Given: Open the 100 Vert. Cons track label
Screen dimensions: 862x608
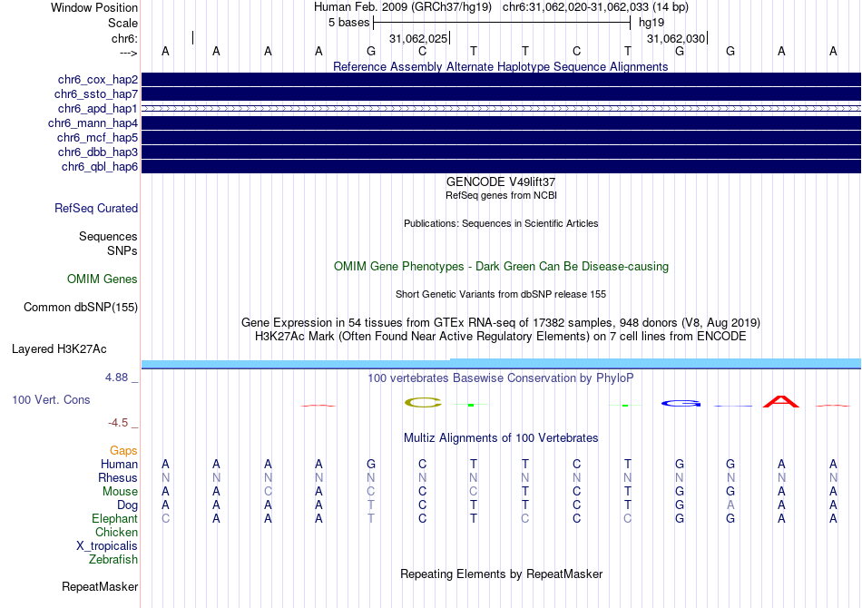Looking at the screenshot, I should pos(51,399).
